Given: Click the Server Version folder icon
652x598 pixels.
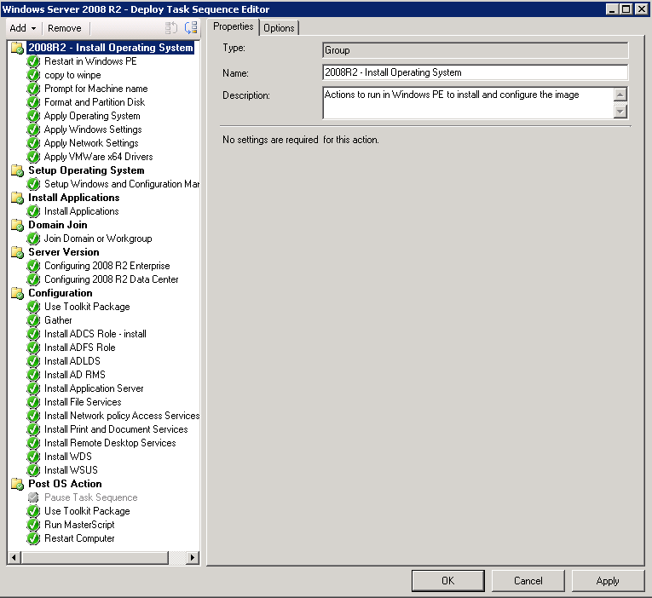Looking at the screenshot, I should coord(17,252).
